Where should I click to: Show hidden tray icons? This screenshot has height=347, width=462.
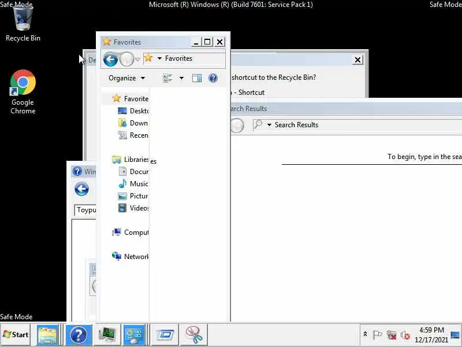click(x=365, y=334)
